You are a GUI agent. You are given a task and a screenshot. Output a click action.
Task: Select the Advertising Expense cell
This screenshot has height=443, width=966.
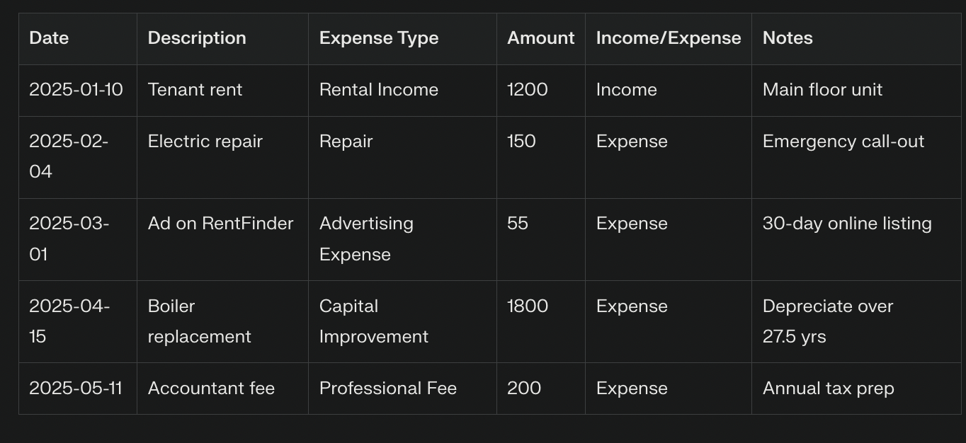click(402, 239)
